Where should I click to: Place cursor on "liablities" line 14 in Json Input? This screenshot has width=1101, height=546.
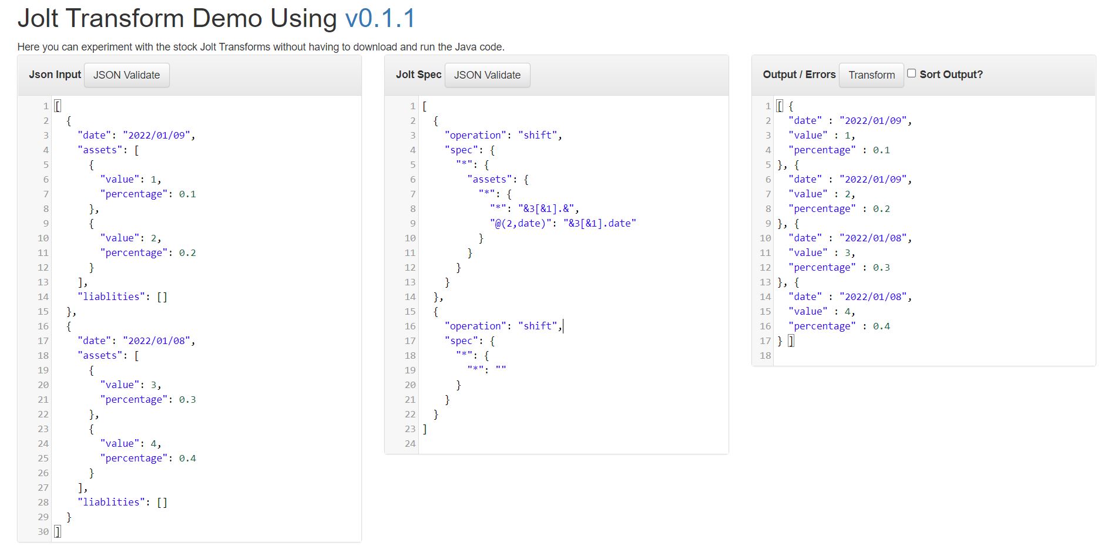[x=122, y=296]
